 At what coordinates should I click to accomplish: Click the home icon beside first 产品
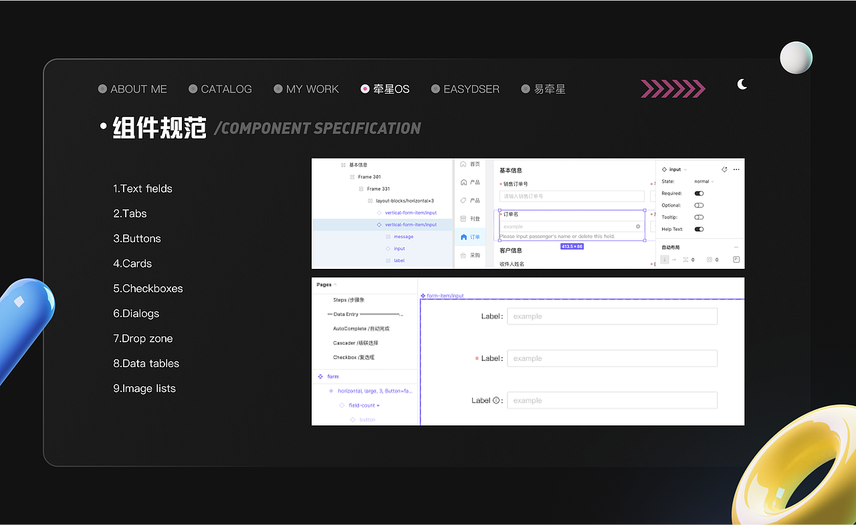pyautogui.click(x=464, y=182)
